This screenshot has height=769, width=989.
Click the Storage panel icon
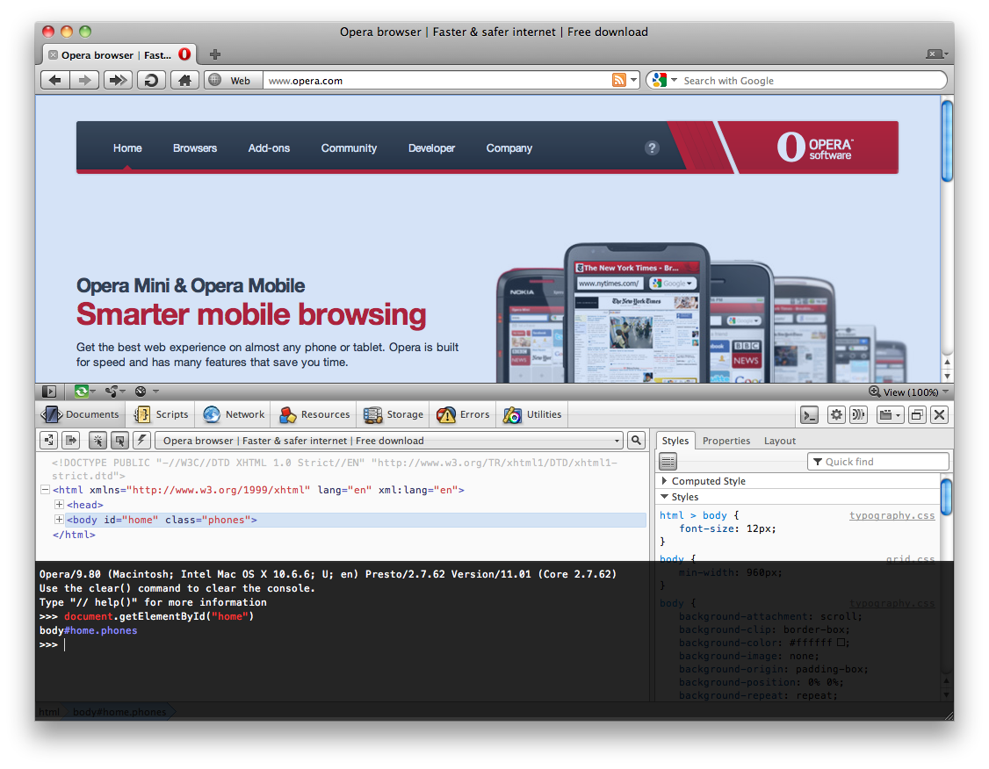pyautogui.click(x=373, y=414)
